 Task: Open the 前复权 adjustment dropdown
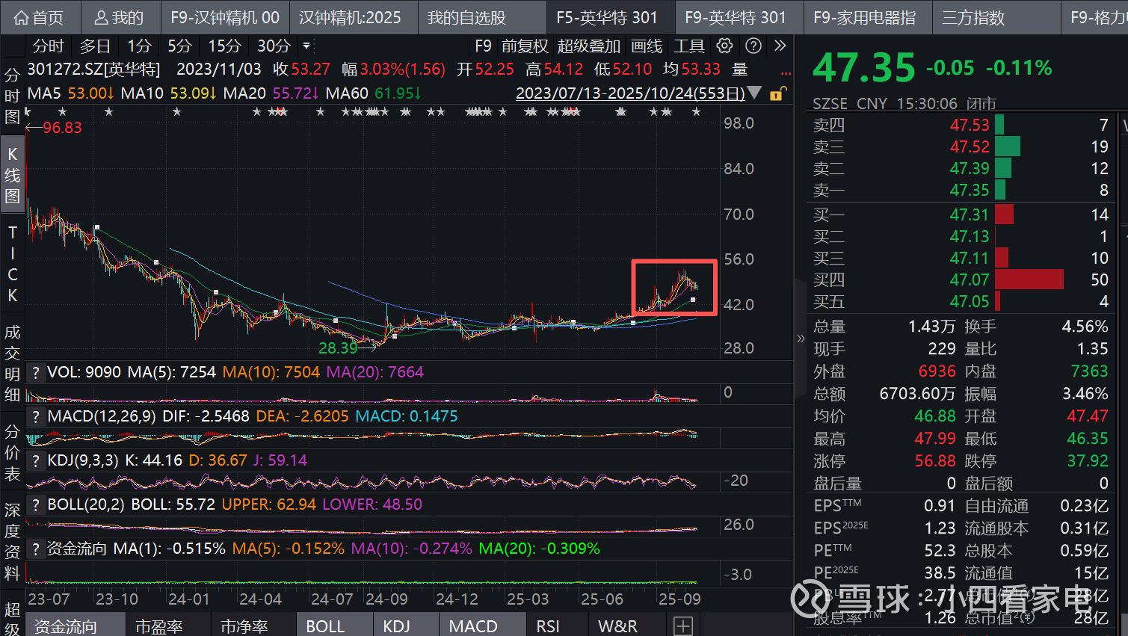point(525,46)
